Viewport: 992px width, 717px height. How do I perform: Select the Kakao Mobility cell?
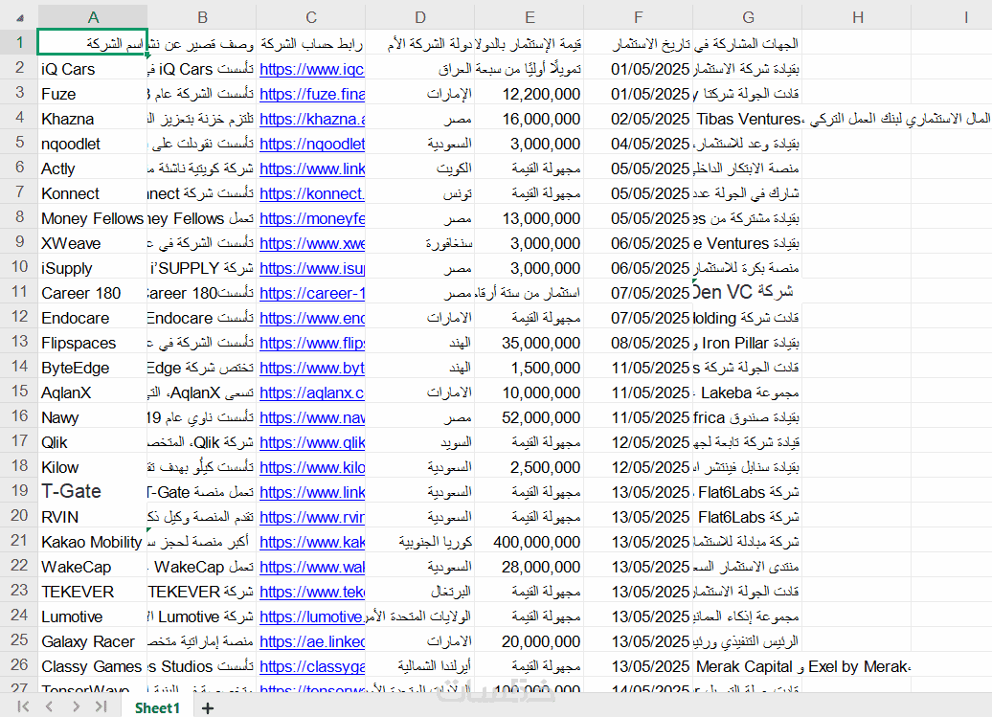tap(93, 541)
